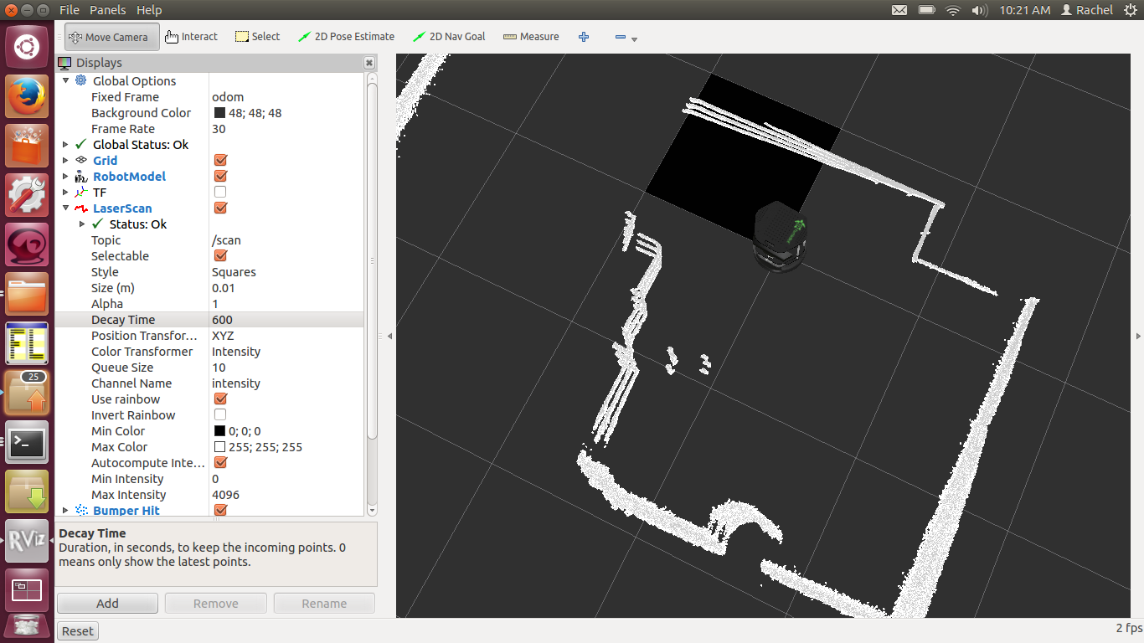Activate the Select tool
Screen dimensions: 1144x643
(x=257, y=37)
